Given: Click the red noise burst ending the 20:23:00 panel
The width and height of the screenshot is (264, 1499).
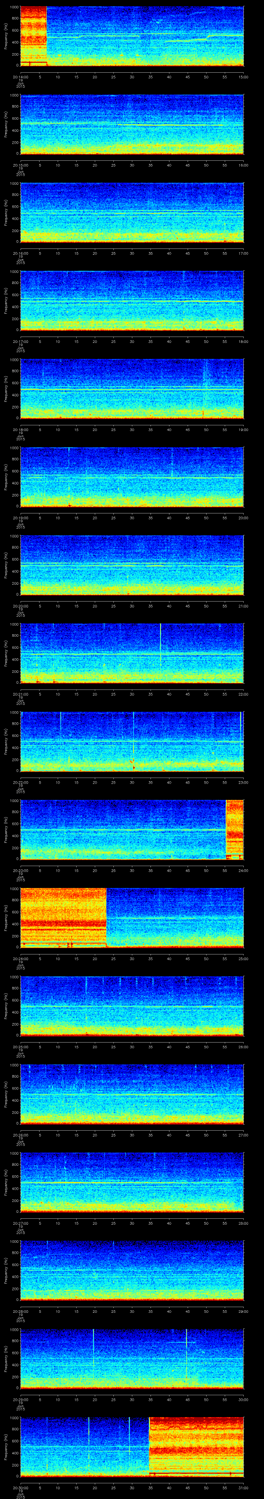Looking at the screenshot, I should tap(234, 829).
